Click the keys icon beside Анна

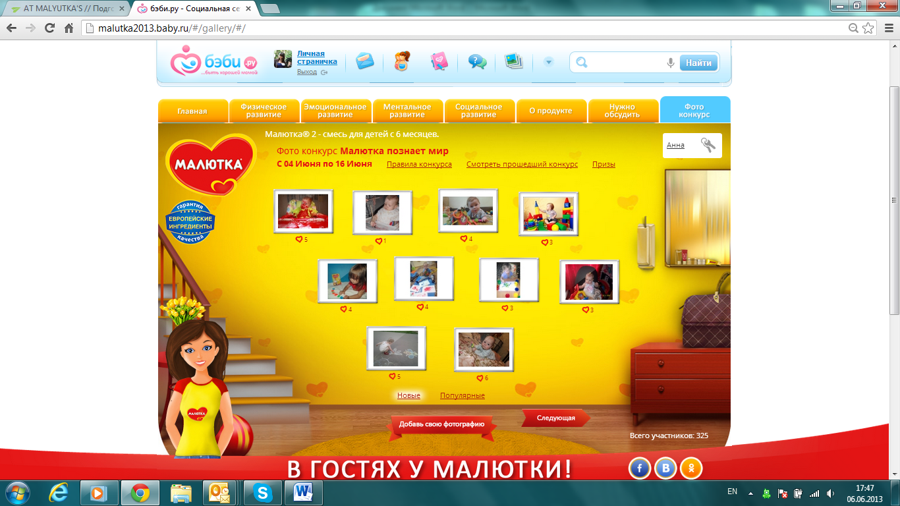click(x=708, y=145)
